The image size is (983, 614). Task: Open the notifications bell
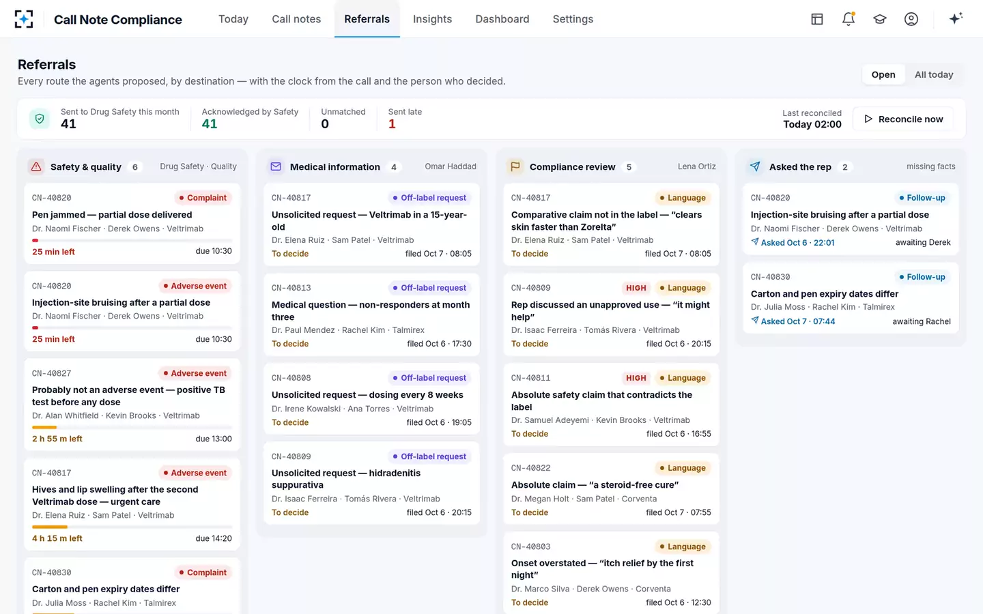click(x=849, y=19)
